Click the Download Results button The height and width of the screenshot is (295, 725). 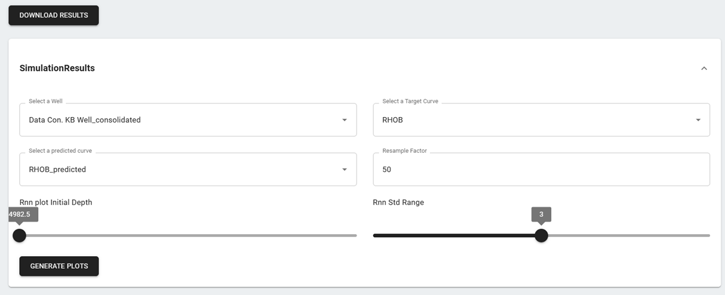point(54,16)
